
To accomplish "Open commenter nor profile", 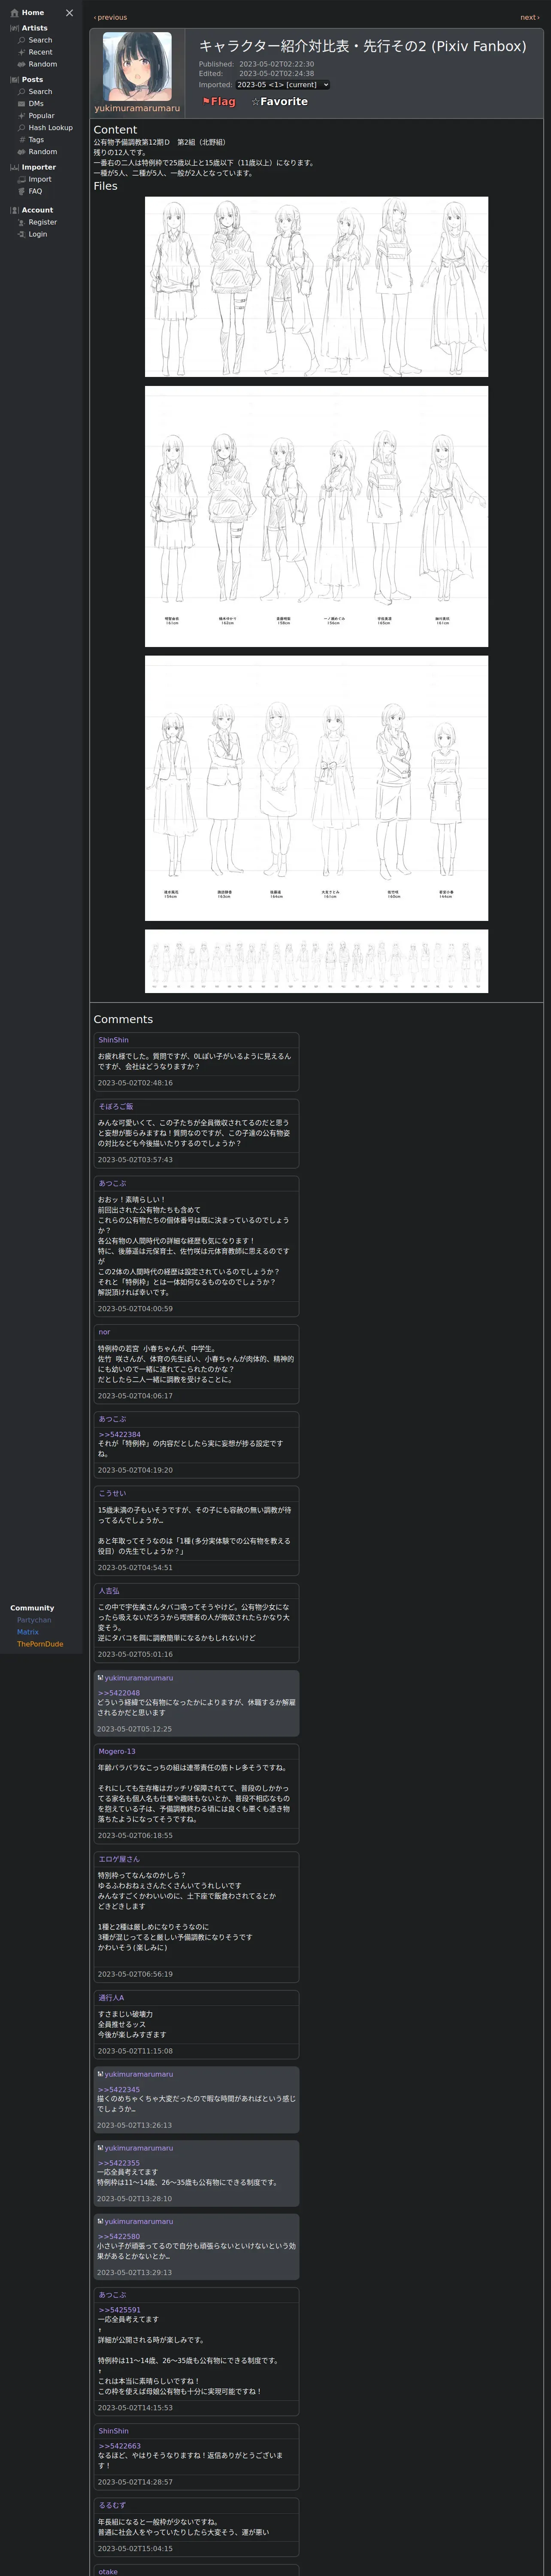I will click(104, 1332).
